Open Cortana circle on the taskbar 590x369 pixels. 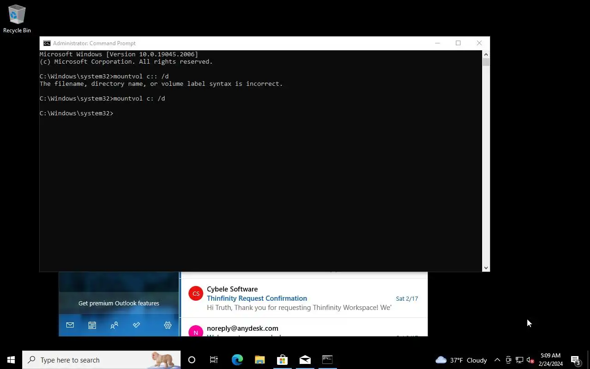pyautogui.click(x=192, y=360)
